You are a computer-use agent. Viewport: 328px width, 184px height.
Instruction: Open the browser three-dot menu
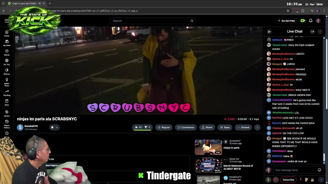click(324, 11)
